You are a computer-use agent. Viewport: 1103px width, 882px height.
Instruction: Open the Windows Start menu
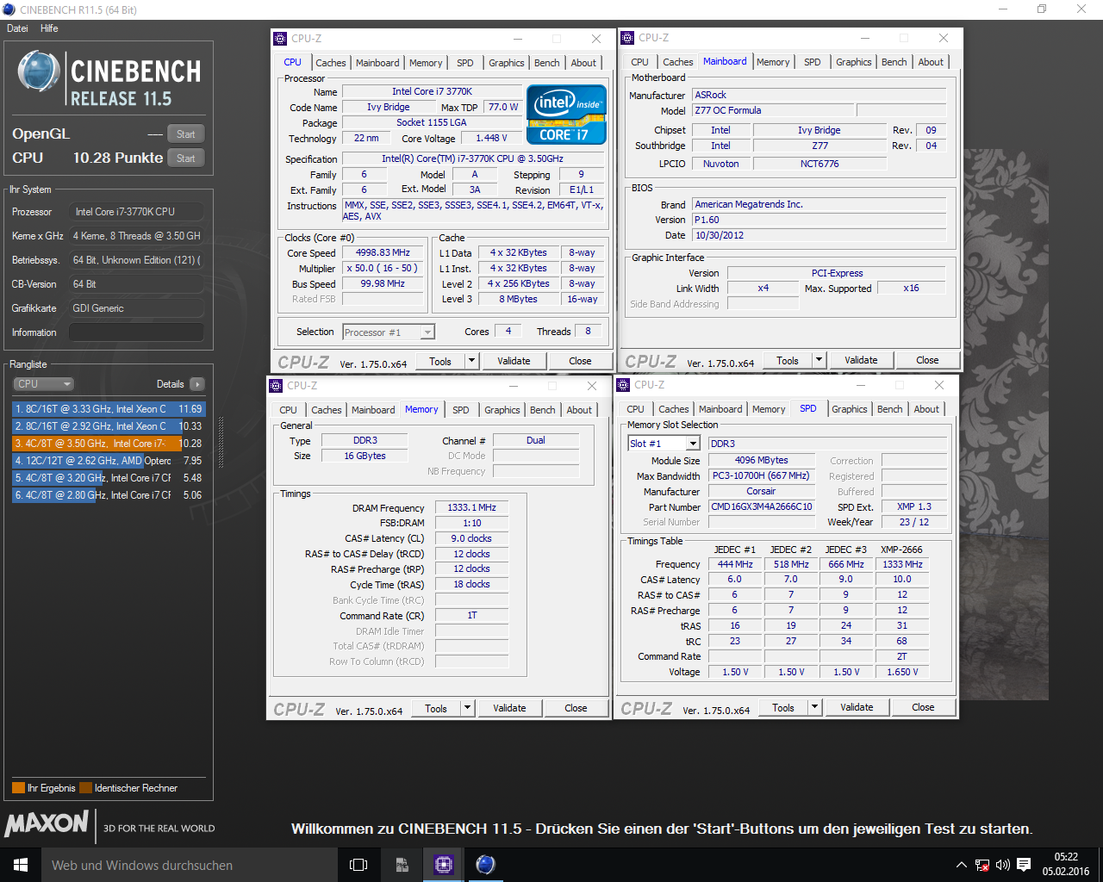point(21,865)
